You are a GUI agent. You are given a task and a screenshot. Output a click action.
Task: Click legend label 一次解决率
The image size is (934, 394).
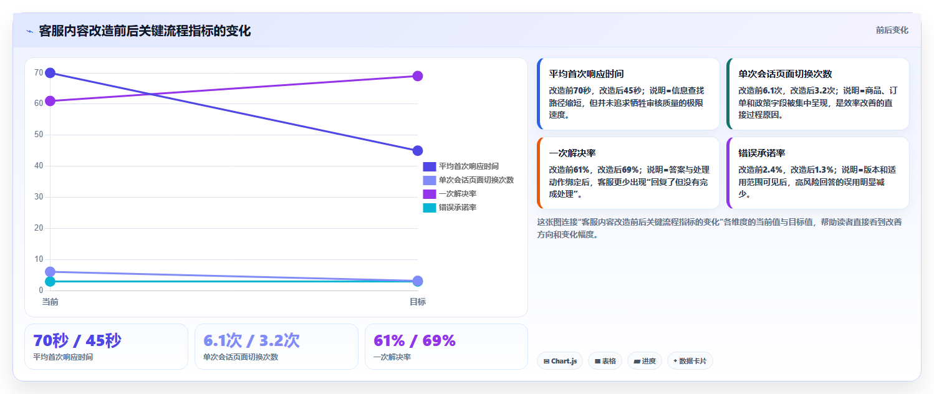(458, 194)
